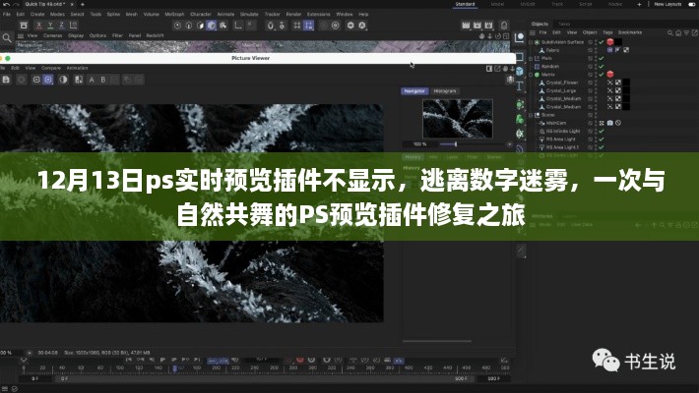
Task: Toggle the layer square of Crystal_Flower
Action: tap(591, 83)
